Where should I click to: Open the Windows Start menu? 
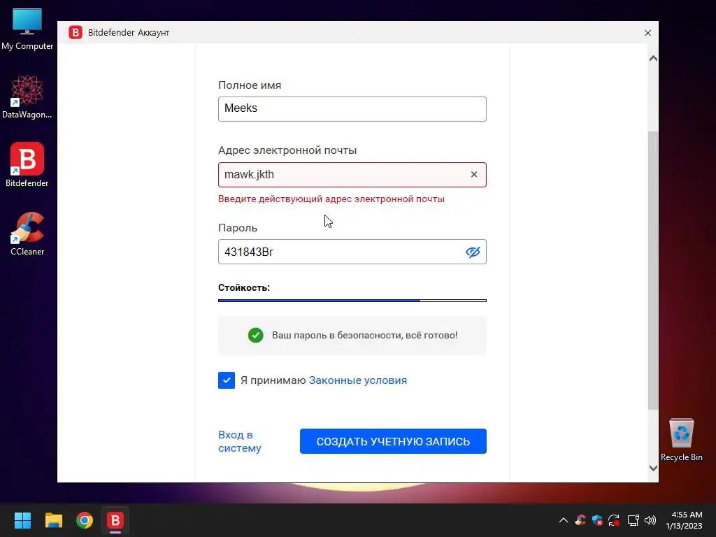(22, 520)
